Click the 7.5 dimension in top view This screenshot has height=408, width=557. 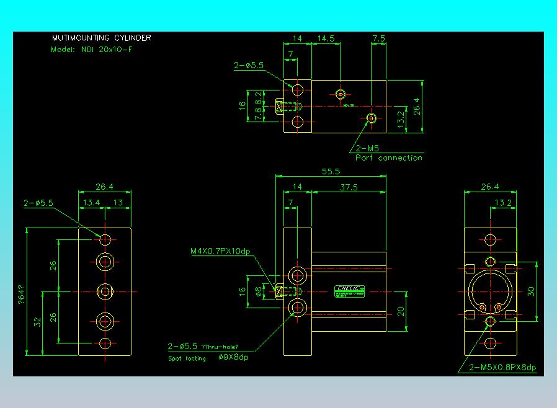tap(378, 38)
